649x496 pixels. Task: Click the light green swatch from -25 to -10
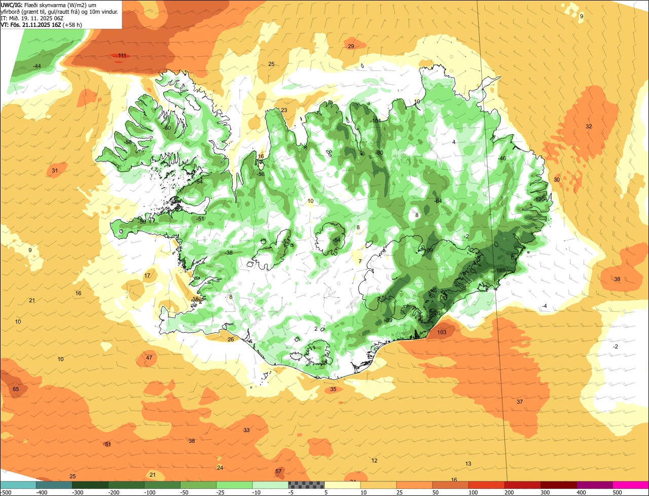(x=234, y=485)
